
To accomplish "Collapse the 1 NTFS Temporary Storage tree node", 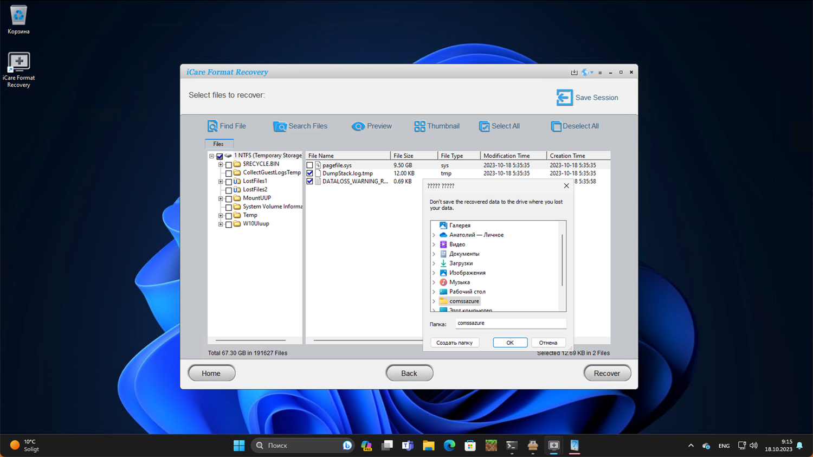I will 212,156.
